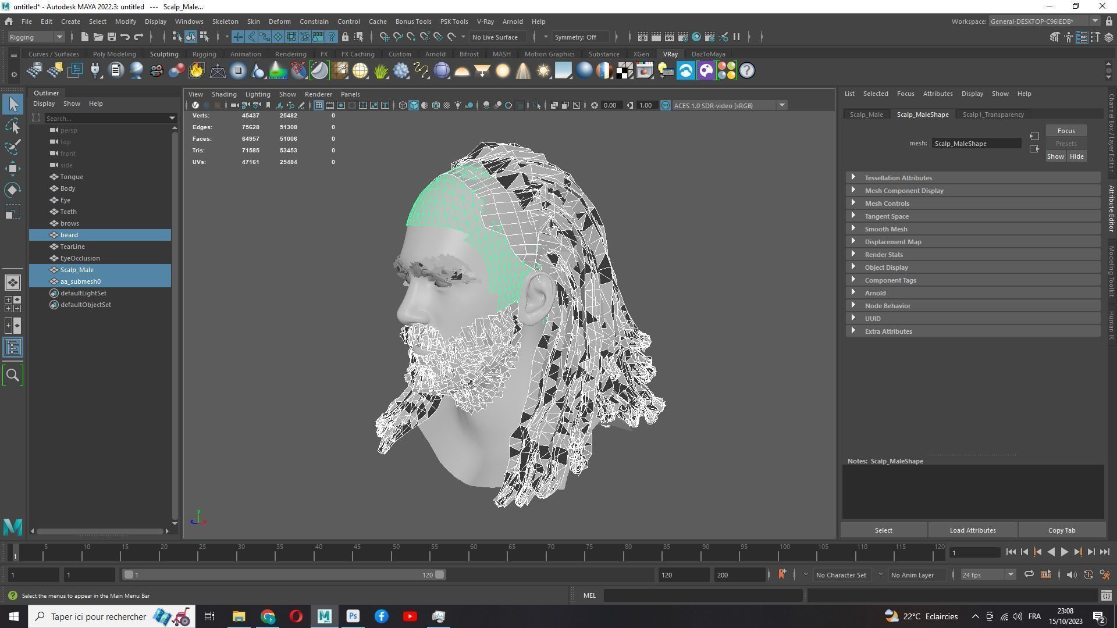Open V-Ray help question-mark shelf icon
The width and height of the screenshot is (1117, 628).
pyautogui.click(x=746, y=71)
